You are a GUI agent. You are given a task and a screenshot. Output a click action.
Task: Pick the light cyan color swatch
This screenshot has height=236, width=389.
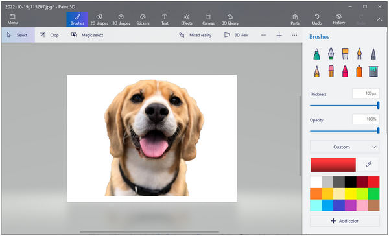[x=316, y=206]
